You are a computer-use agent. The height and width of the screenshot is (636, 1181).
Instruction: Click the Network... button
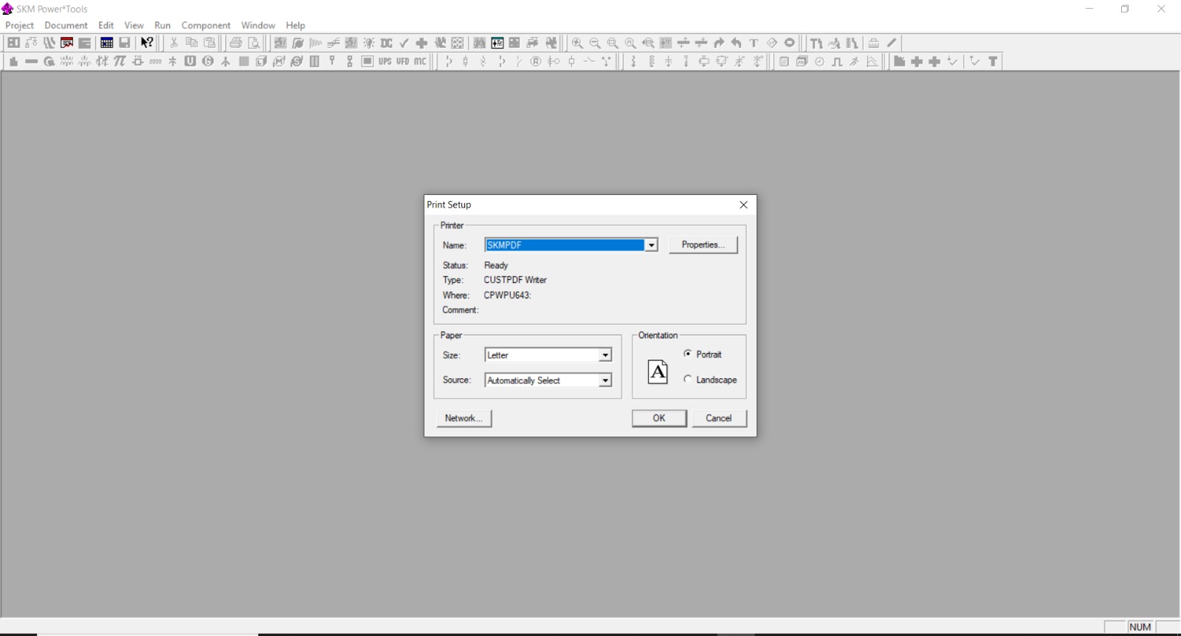click(464, 418)
